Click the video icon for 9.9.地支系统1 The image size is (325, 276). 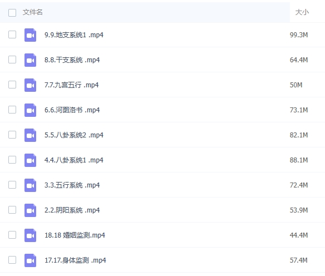coord(30,35)
